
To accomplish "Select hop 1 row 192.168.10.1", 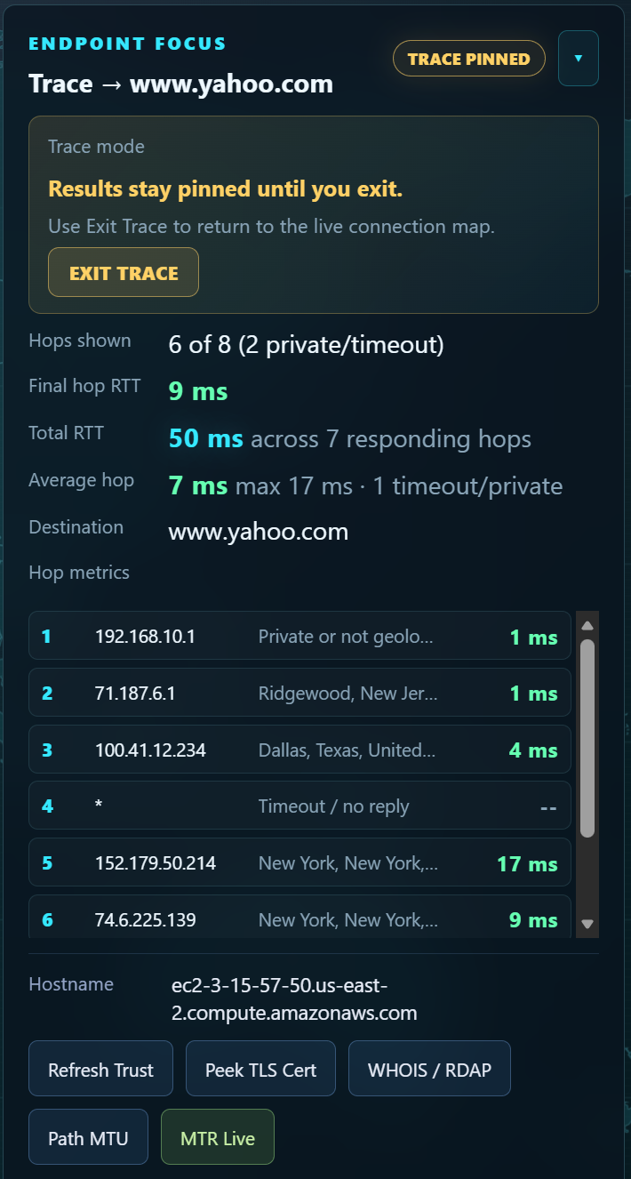I will pos(300,636).
